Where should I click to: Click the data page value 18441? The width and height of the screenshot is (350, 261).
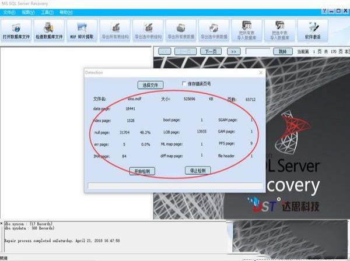pos(130,109)
